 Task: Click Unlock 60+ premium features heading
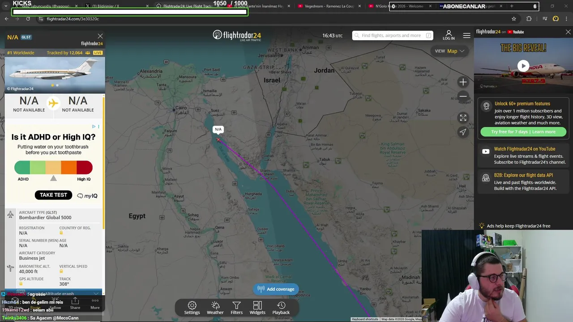click(522, 104)
